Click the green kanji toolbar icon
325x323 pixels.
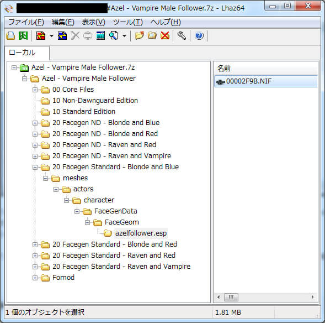pos(23,36)
